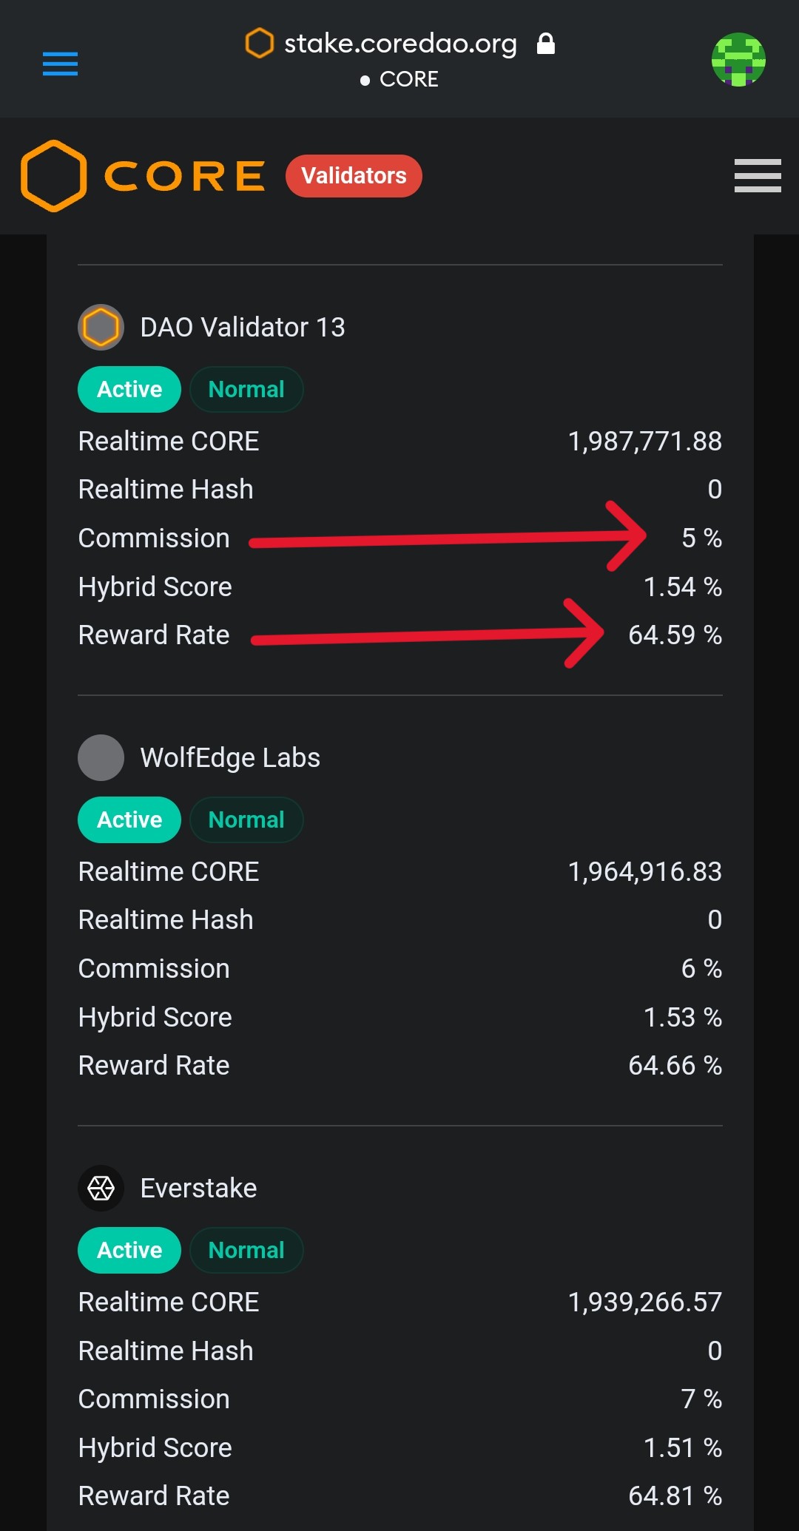Open the browser hamburger menu
Screen dimensions: 799x1531
pyautogui.click(x=60, y=64)
